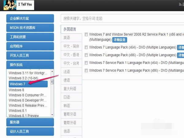This screenshot has width=184, height=138.
Task: Expand the 服务器 category panel
Action: pos(30,122)
